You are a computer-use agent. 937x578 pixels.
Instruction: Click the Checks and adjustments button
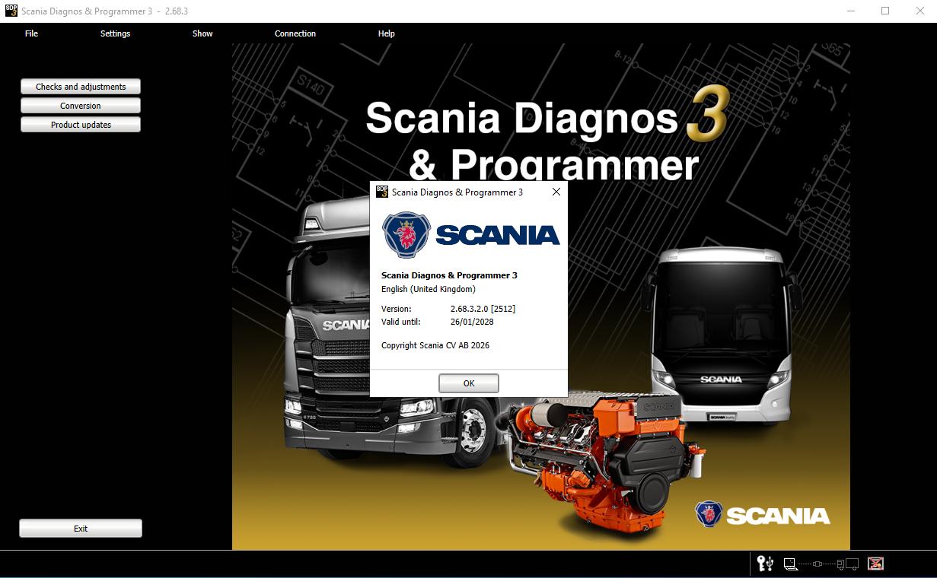(x=80, y=86)
